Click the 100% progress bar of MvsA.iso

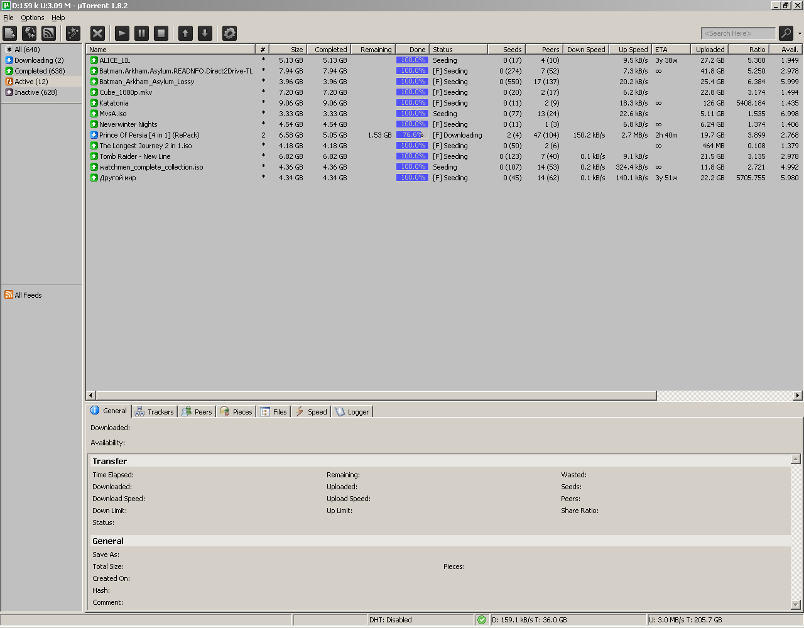pos(412,114)
